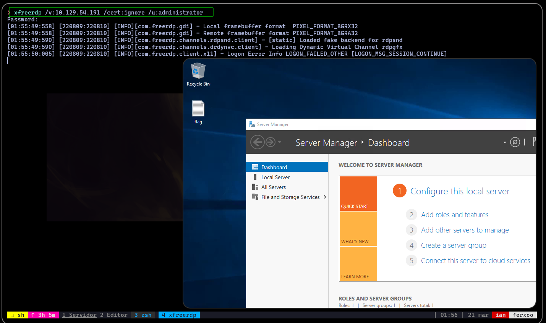Viewport: 546px width, 323px height.
Task: Click the step 4 circle icon
Action: click(411, 245)
